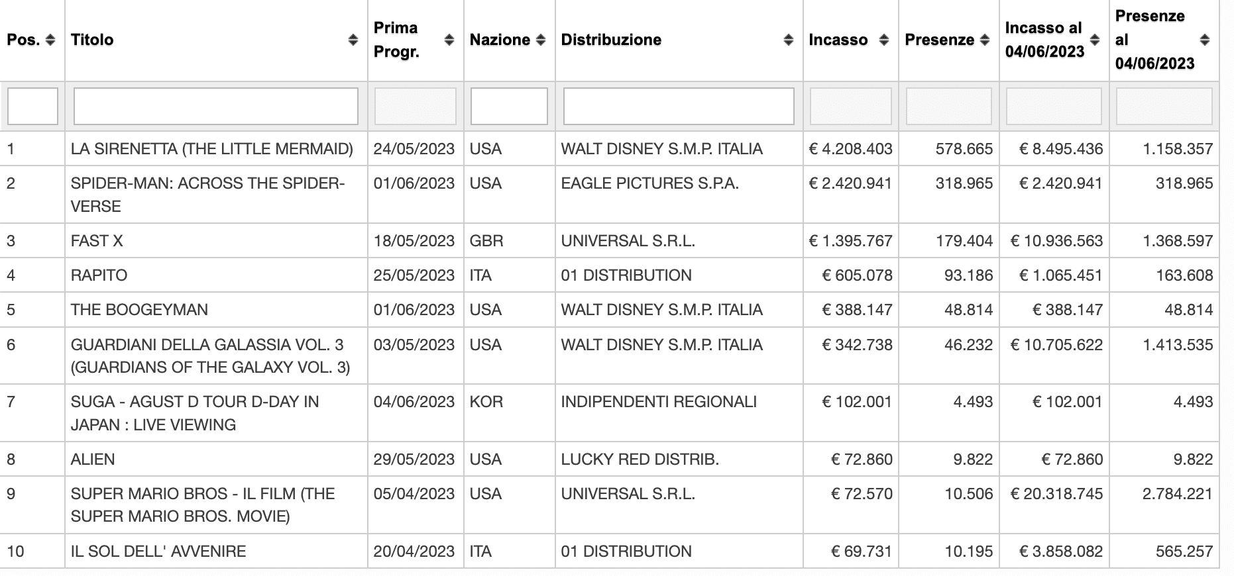Click INDIPENDENTI REGIONALI distributor cell
The image size is (1234, 576).
coord(659,402)
